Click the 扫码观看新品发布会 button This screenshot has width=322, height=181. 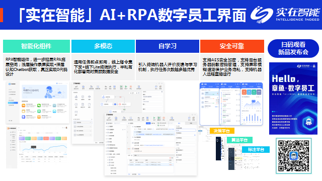pyautogui.click(x=293, y=48)
